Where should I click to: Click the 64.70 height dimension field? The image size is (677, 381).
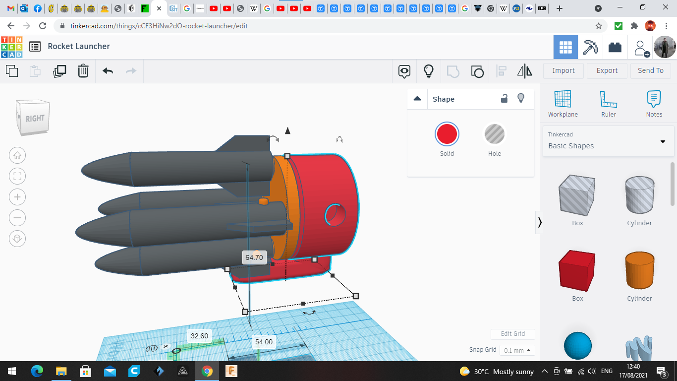(x=254, y=257)
